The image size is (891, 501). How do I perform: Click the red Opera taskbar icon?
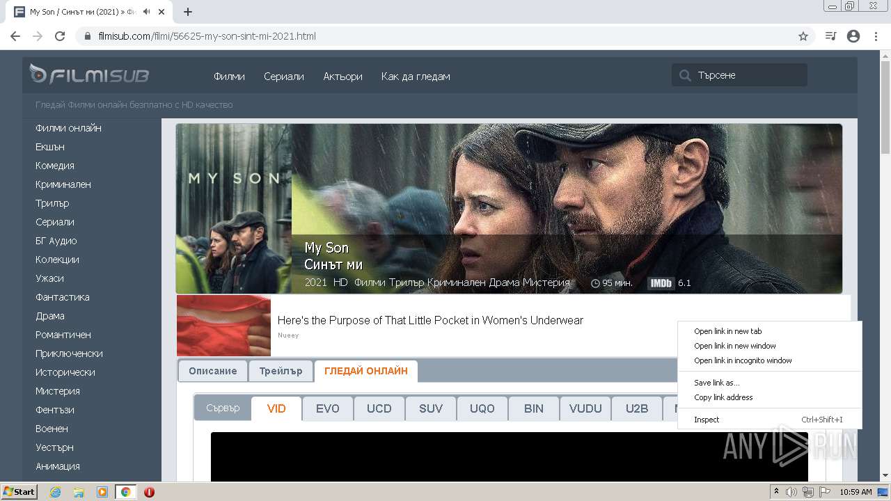pyautogui.click(x=149, y=492)
